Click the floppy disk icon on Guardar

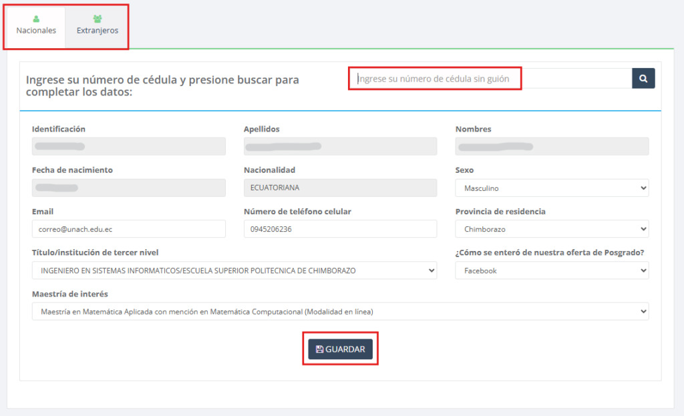click(319, 349)
